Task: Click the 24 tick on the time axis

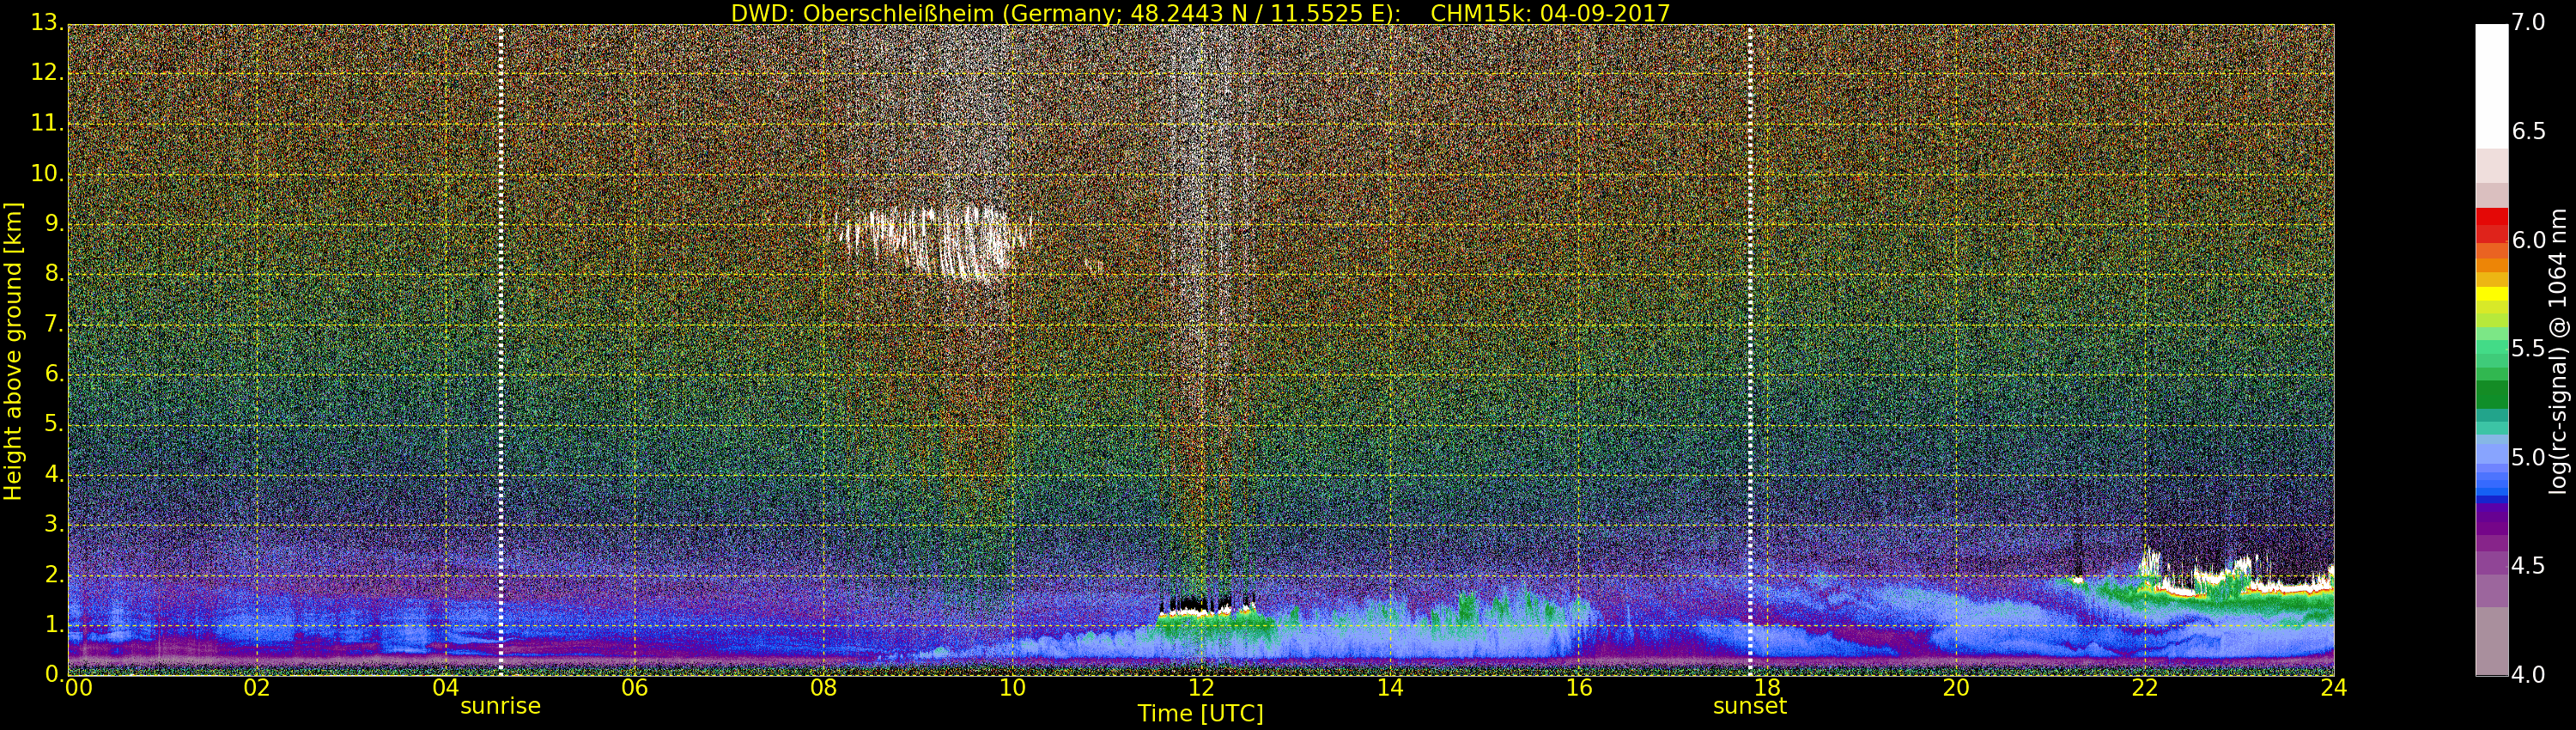Action: pyautogui.click(x=2333, y=688)
